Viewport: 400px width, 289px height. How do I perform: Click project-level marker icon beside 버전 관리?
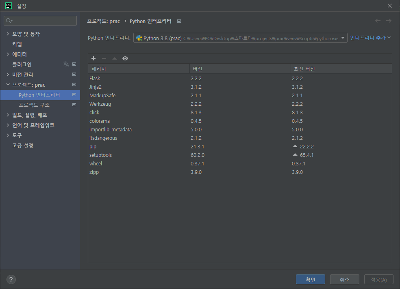pyautogui.click(x=74, y=74)
